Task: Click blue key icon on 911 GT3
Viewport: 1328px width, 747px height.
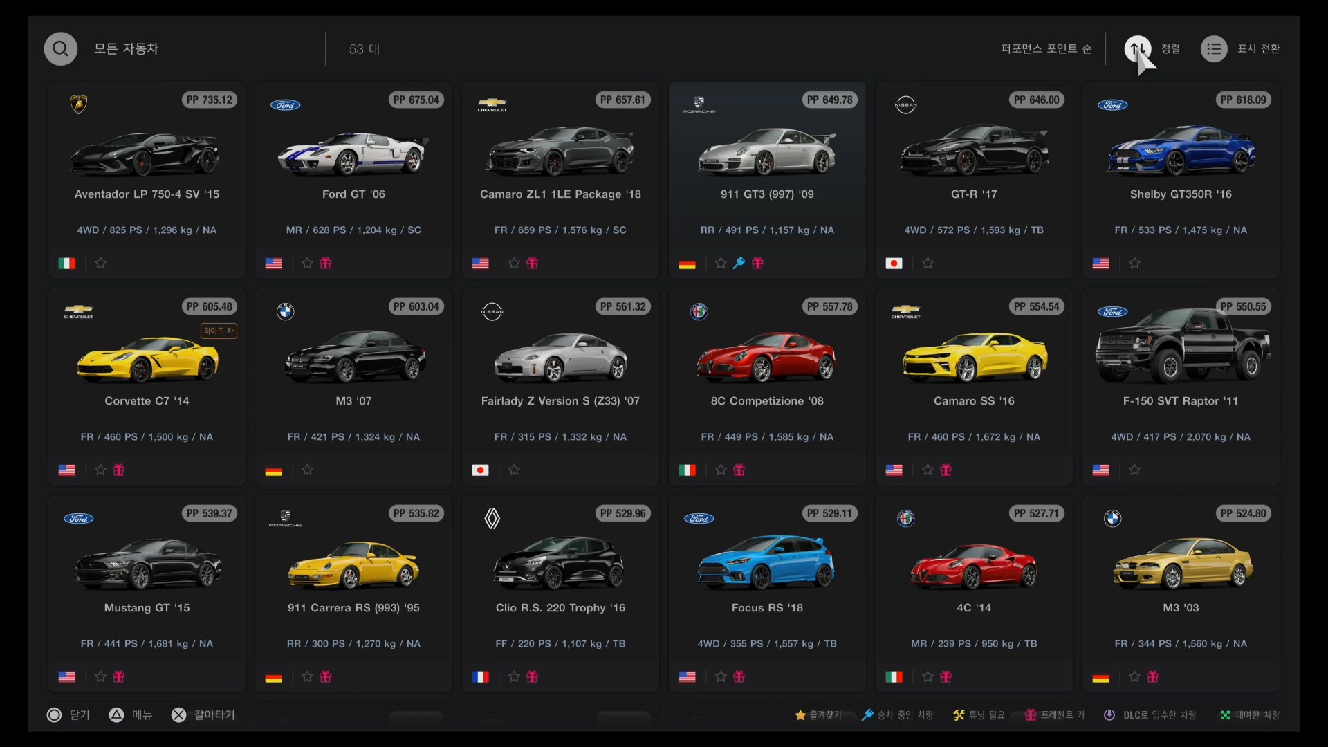Action: click(x=739, y=263)
